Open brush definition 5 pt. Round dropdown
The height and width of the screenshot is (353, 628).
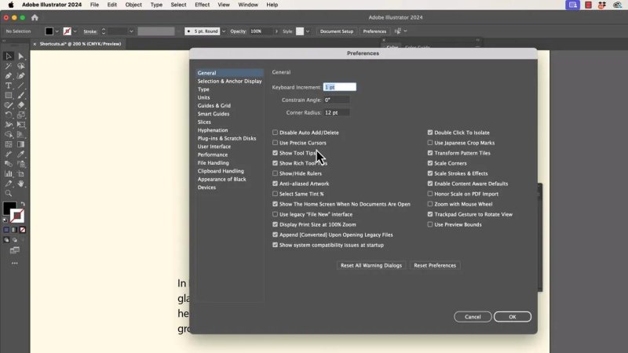click(x=224, y=31)
